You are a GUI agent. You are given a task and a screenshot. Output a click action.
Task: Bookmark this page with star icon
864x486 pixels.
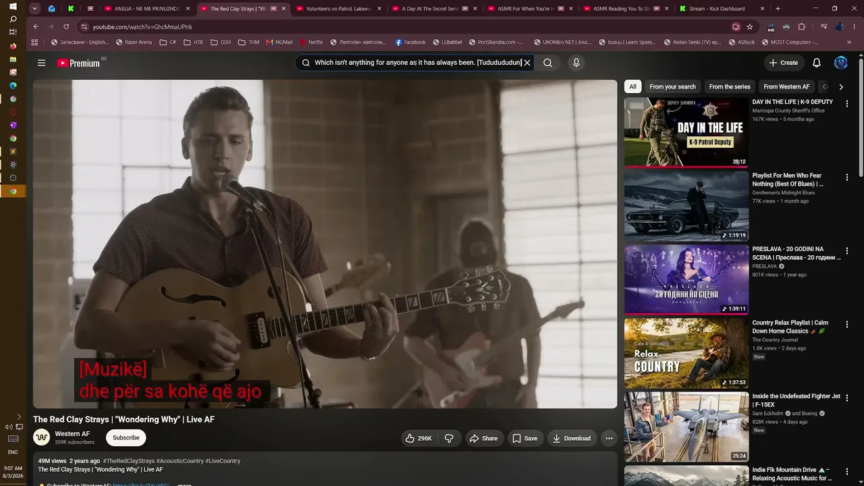pyautogui.click(x=750, y=27)
